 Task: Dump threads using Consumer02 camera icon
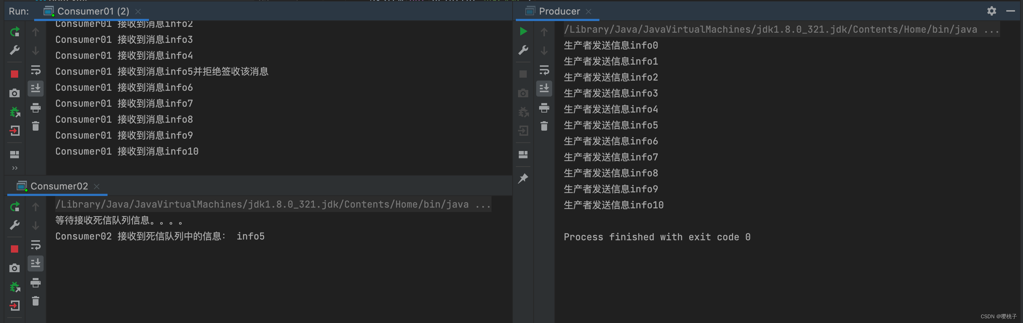coord(15,268)
